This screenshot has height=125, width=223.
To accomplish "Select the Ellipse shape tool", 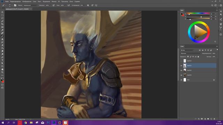I will [x=2, y=66].
